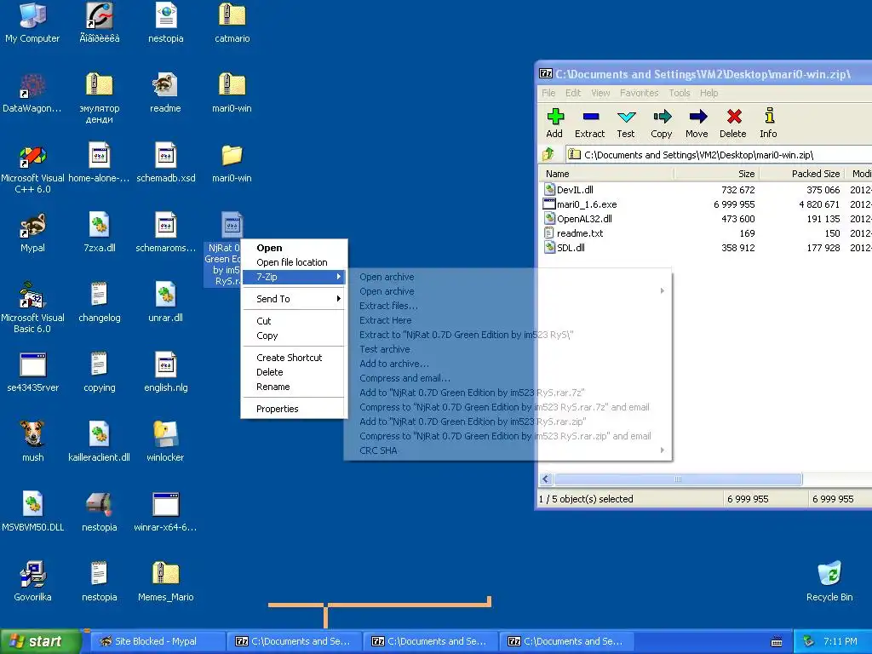The height and width of the screenshot is (654, 872).
Task: Select the winlocker desktop icon
Action: (165, 442)
